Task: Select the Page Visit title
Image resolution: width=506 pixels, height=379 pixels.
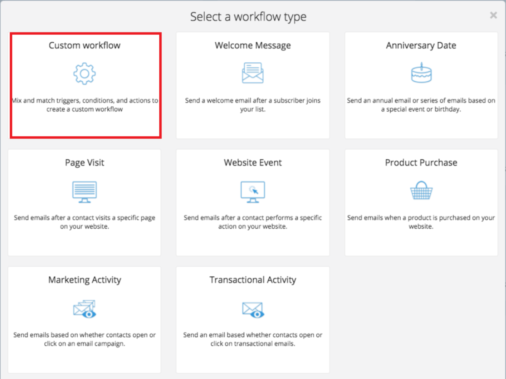Action: tap(84, 163)
